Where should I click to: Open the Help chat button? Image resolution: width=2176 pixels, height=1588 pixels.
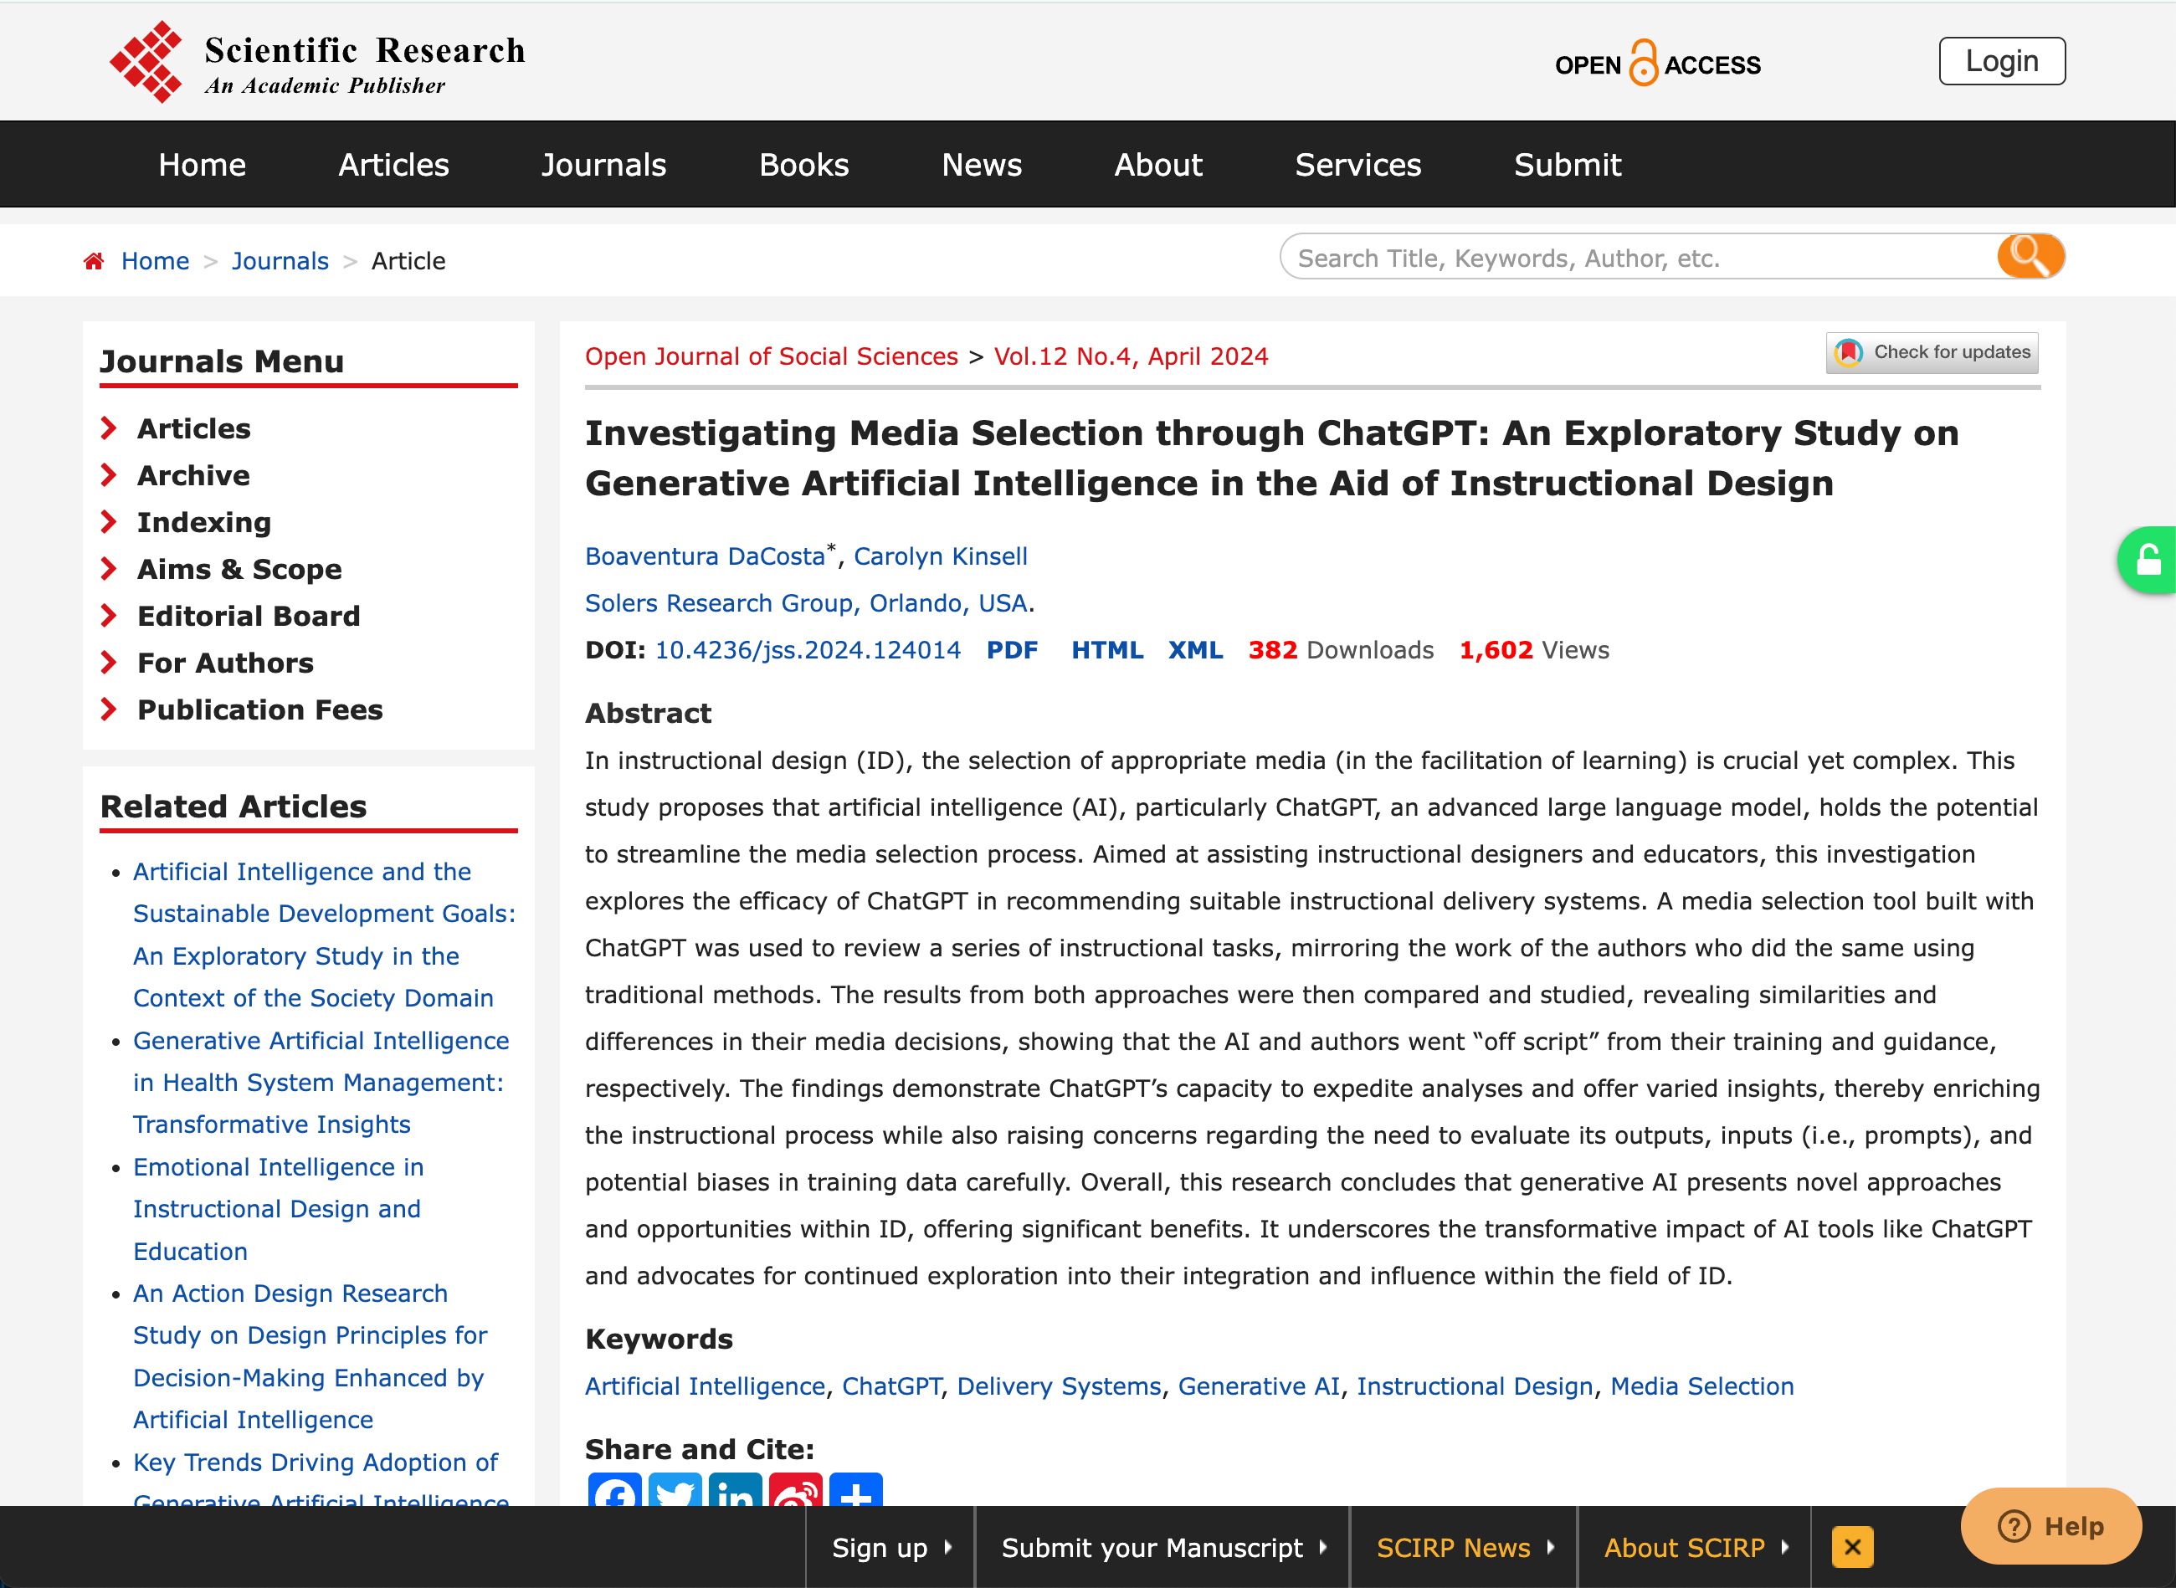pos(2051,1525)
